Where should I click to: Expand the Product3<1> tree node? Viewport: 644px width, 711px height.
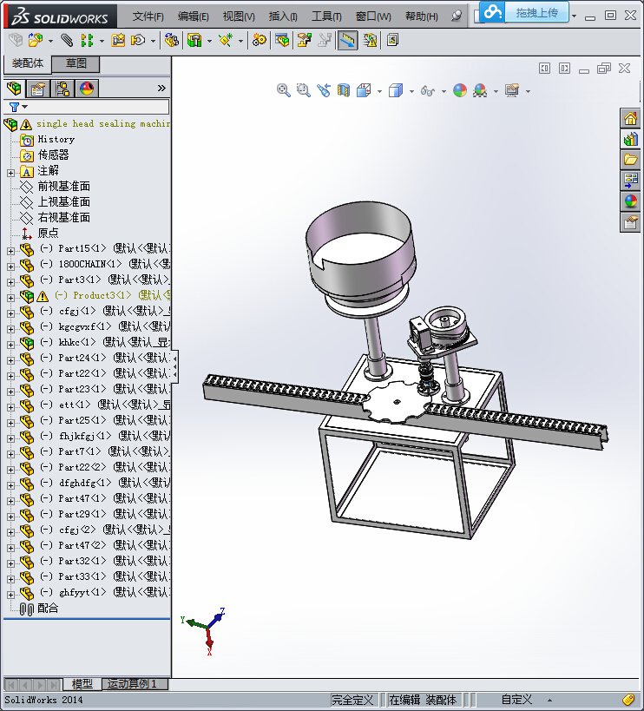point(11,298)
